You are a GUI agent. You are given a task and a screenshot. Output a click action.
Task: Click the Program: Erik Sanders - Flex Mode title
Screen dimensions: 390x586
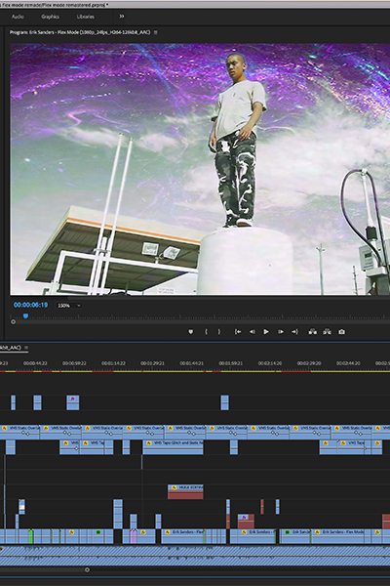point(80,32)
